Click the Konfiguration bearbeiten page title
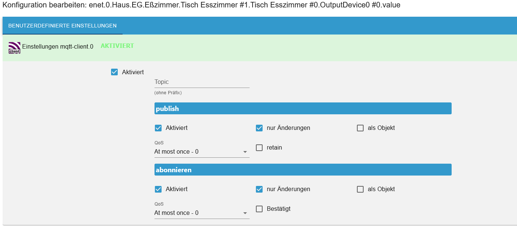 pos(201,5)
